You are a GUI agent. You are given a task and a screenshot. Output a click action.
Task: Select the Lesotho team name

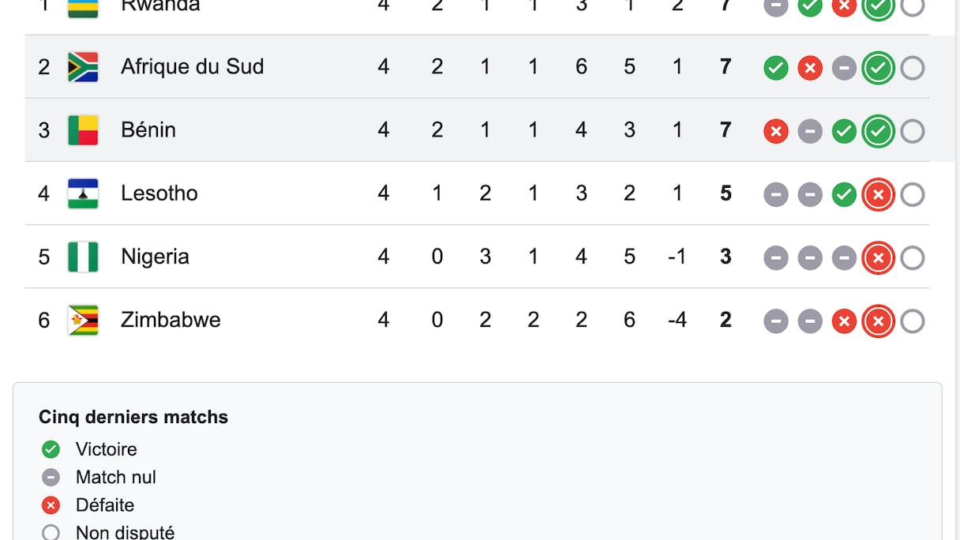click(x=159, y=193)
